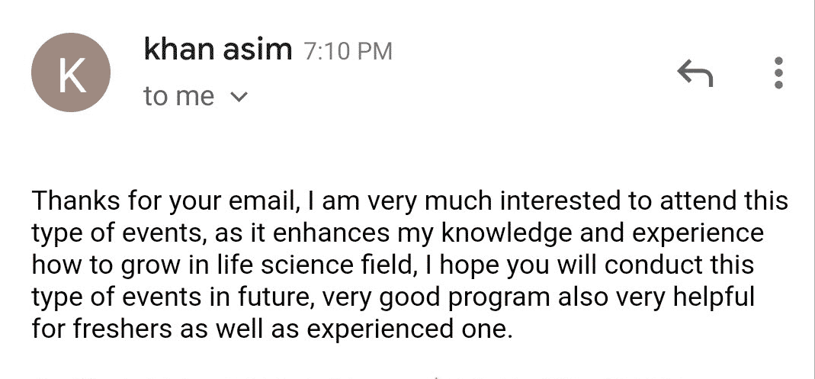Click the 7:10 PM timestamp

pyautogui.click(x=348, y=52)
